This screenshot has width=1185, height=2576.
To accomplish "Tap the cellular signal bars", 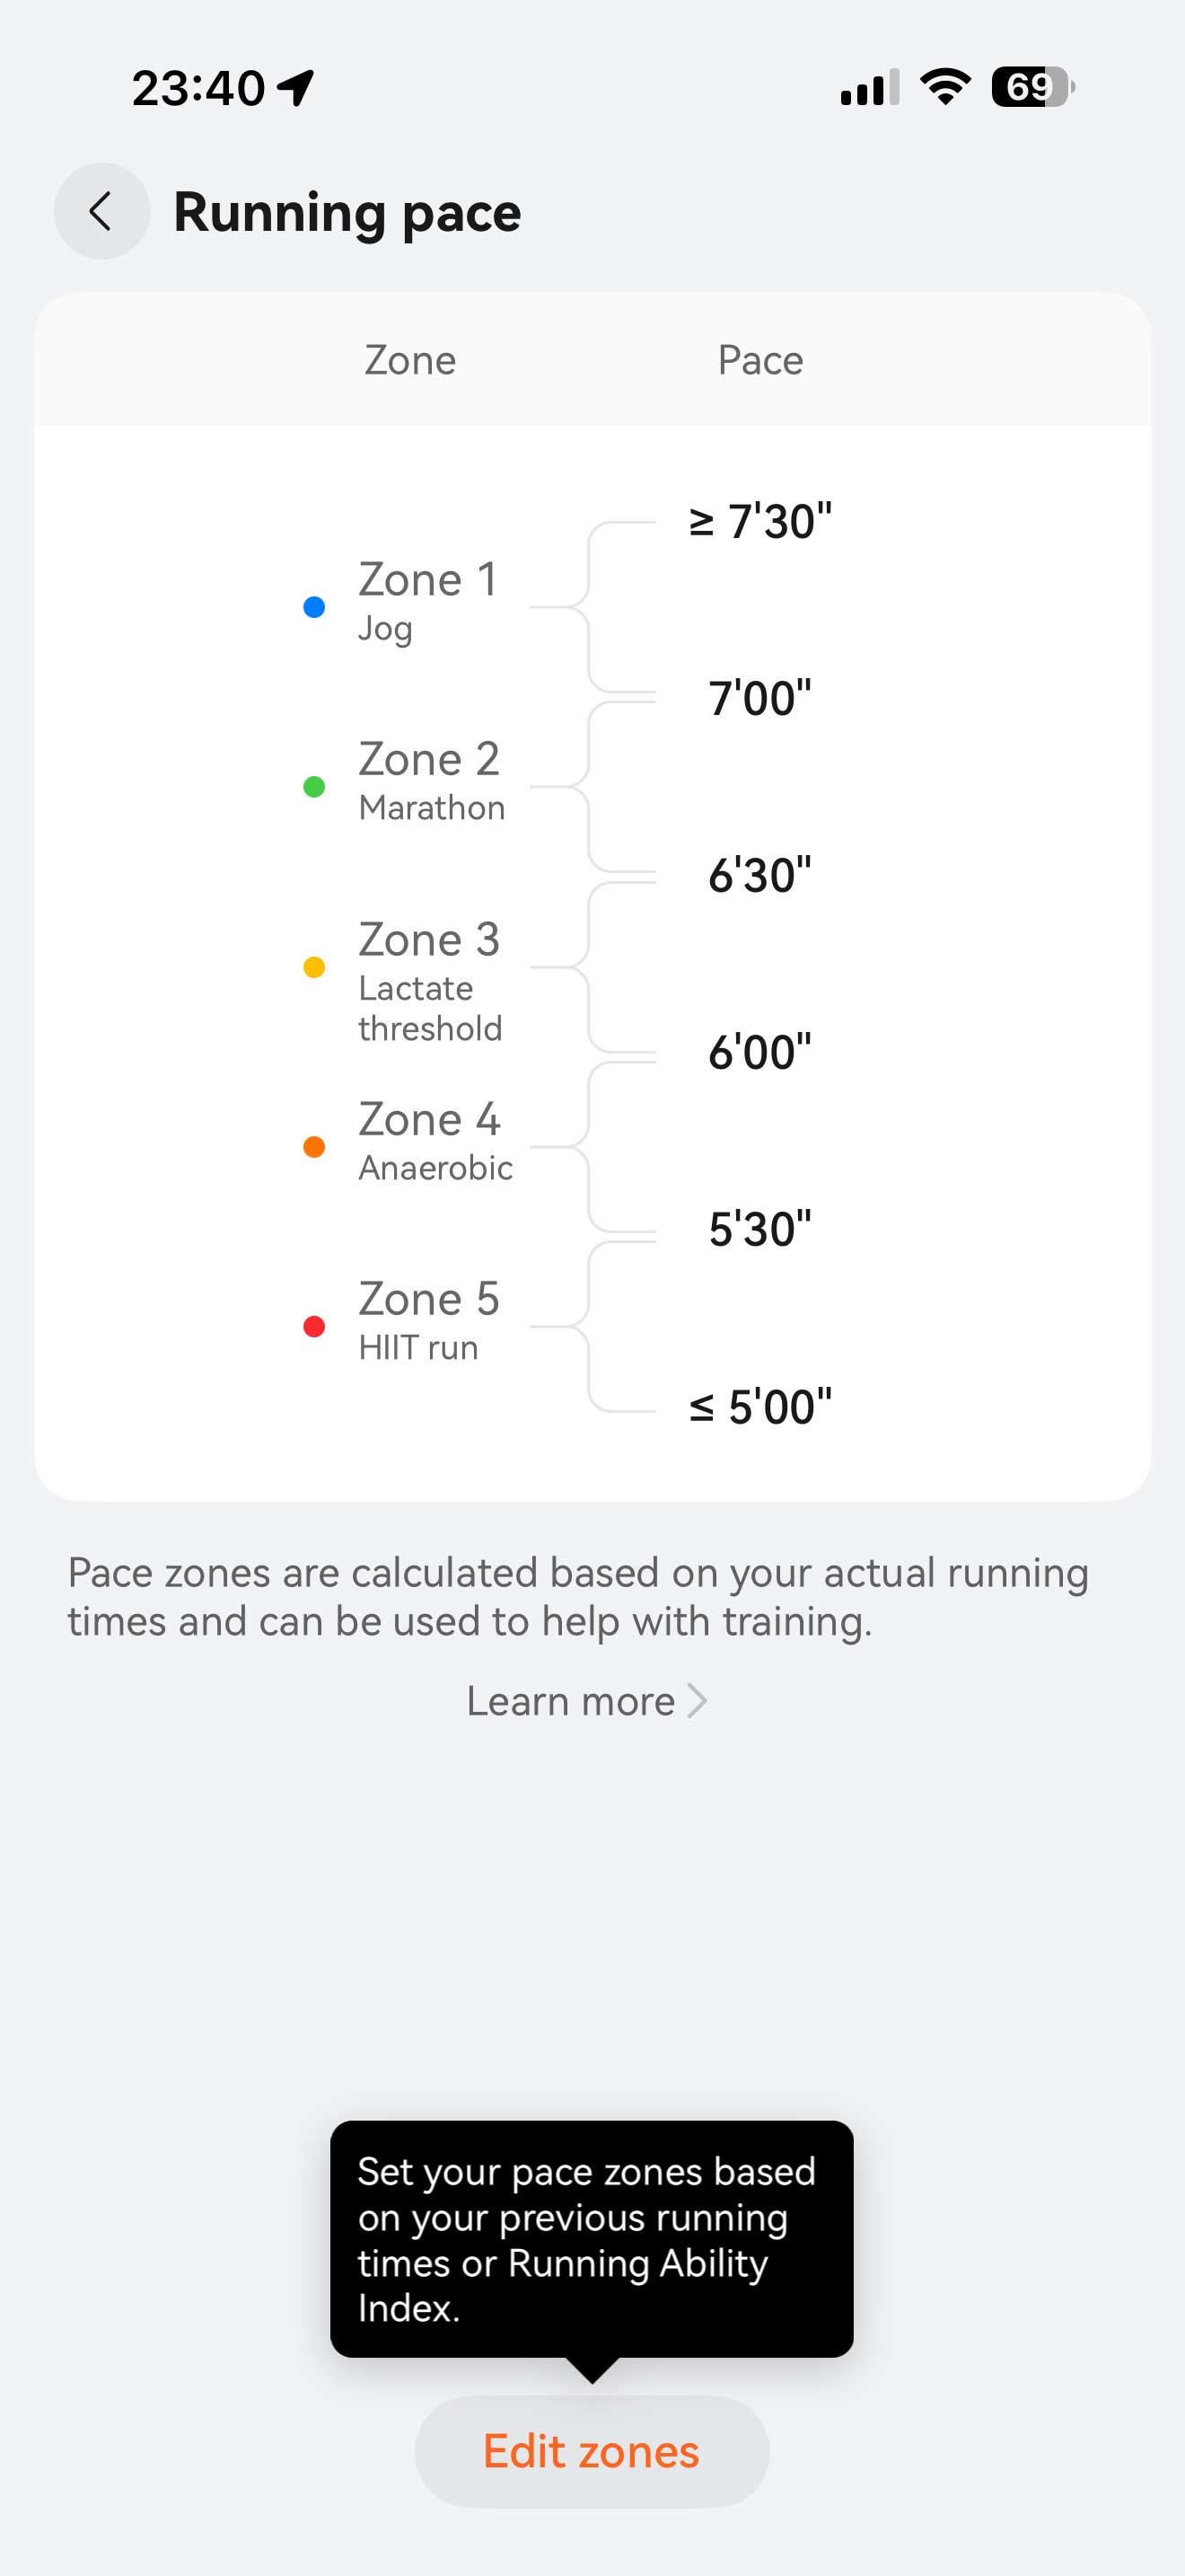I will tap(869, 88).
